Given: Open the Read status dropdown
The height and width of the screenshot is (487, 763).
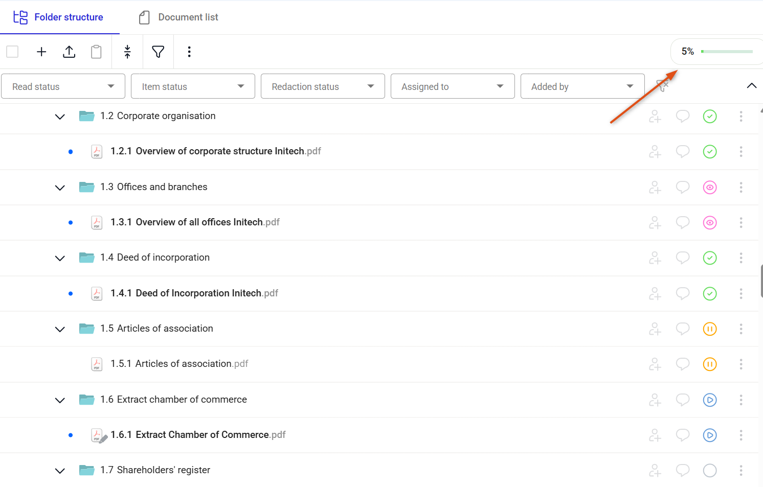Looking at the screenshot, I should 63,86.
